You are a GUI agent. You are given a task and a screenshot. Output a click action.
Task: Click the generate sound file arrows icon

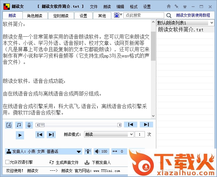[52, 162]
